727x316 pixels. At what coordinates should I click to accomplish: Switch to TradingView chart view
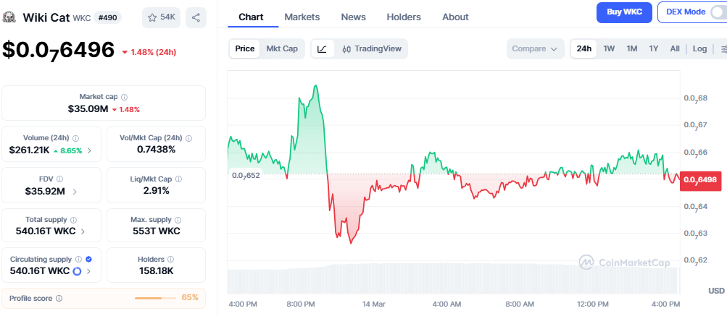click(x=373, y=49)
